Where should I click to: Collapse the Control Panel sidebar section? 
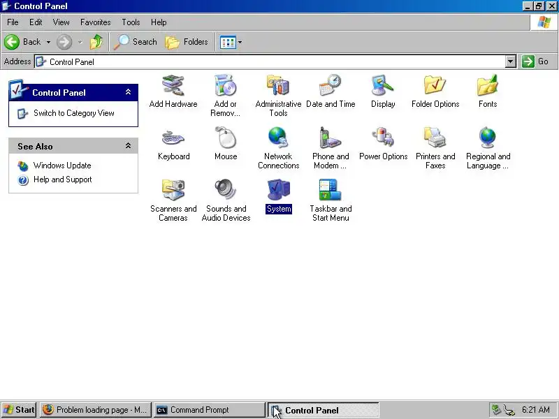[x=128, y=92]
